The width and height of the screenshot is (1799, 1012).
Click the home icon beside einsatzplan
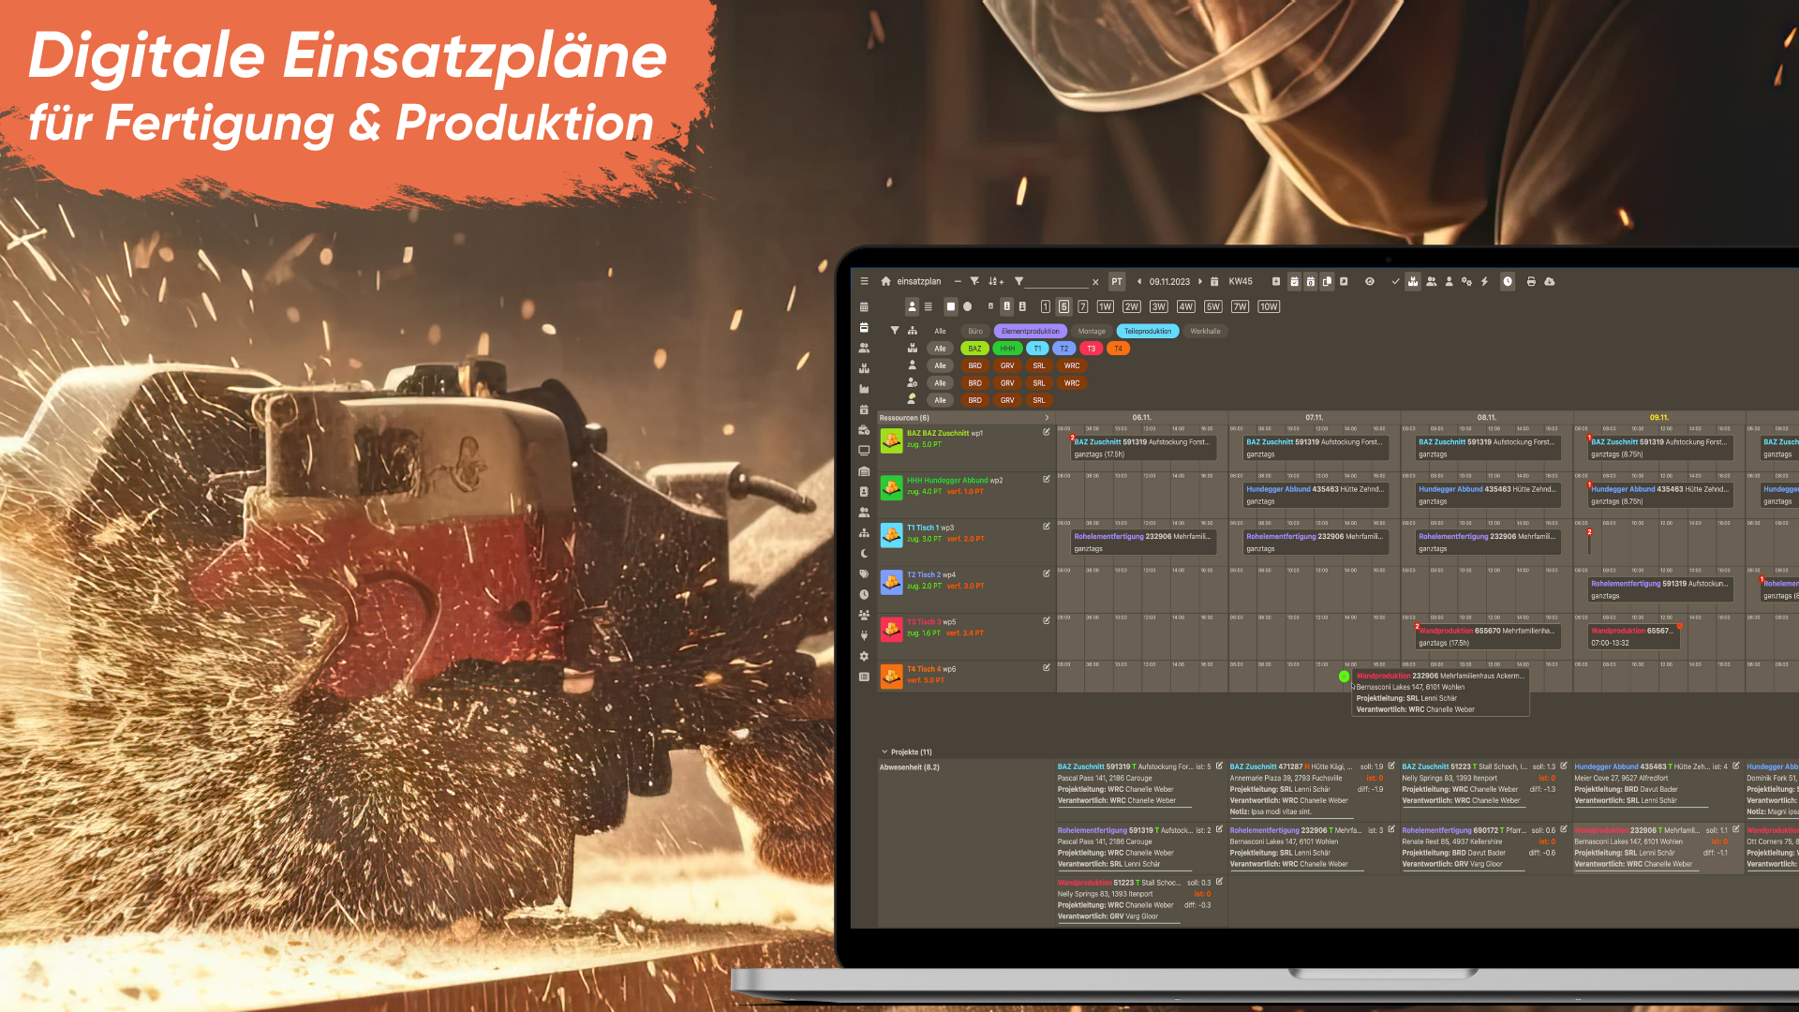(885, 281)
